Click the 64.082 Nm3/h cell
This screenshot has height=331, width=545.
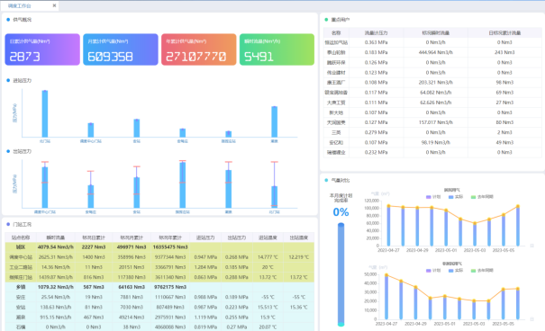point(435,93)
